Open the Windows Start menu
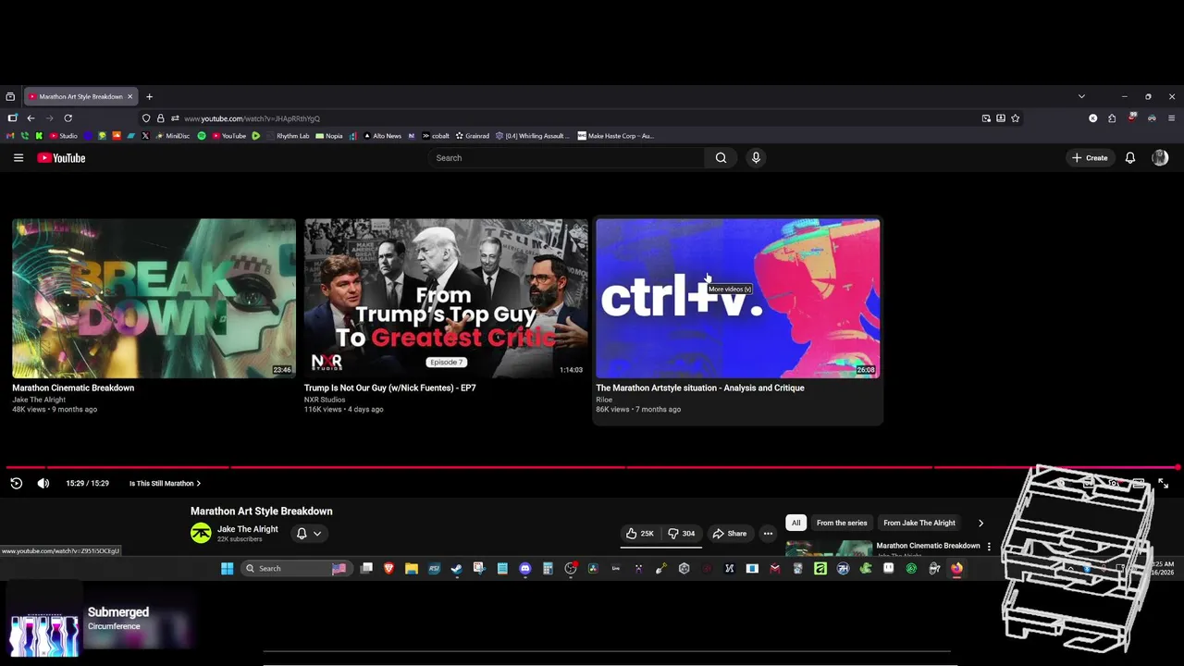This screenshot has width=1184, height=666. (227, 569)
